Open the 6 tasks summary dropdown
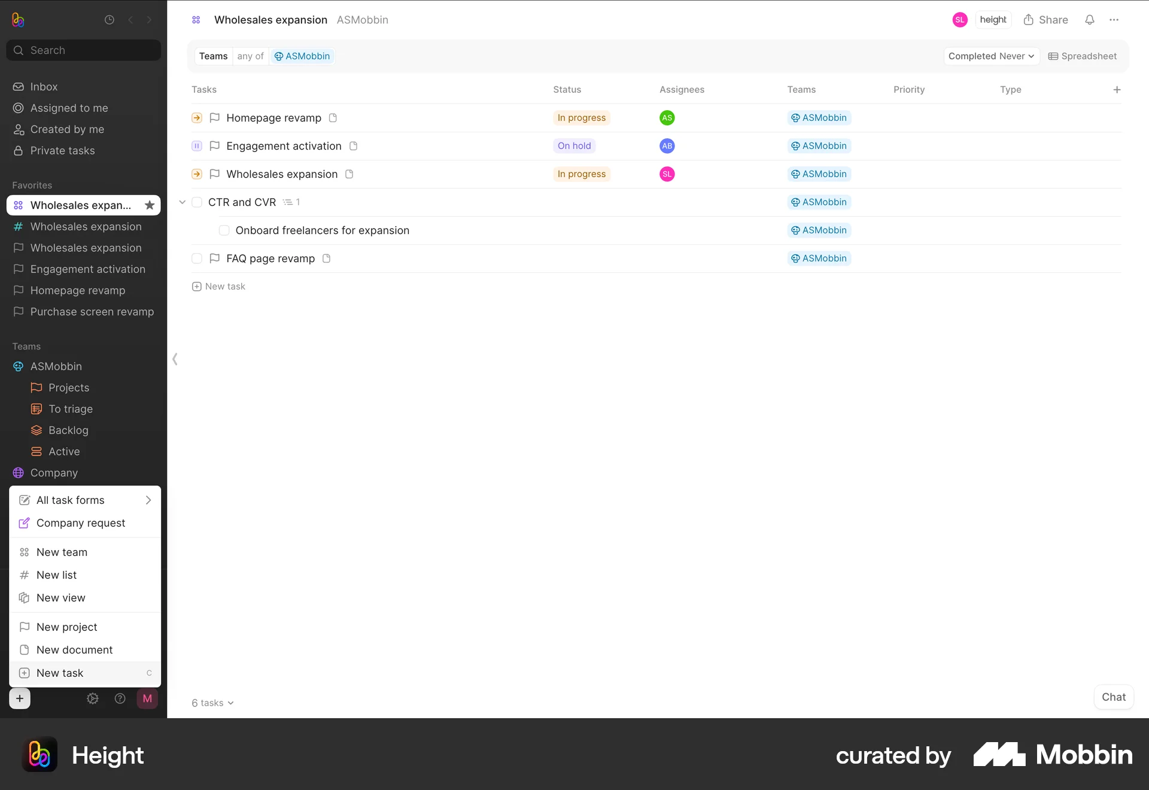 tap(211, 703)
